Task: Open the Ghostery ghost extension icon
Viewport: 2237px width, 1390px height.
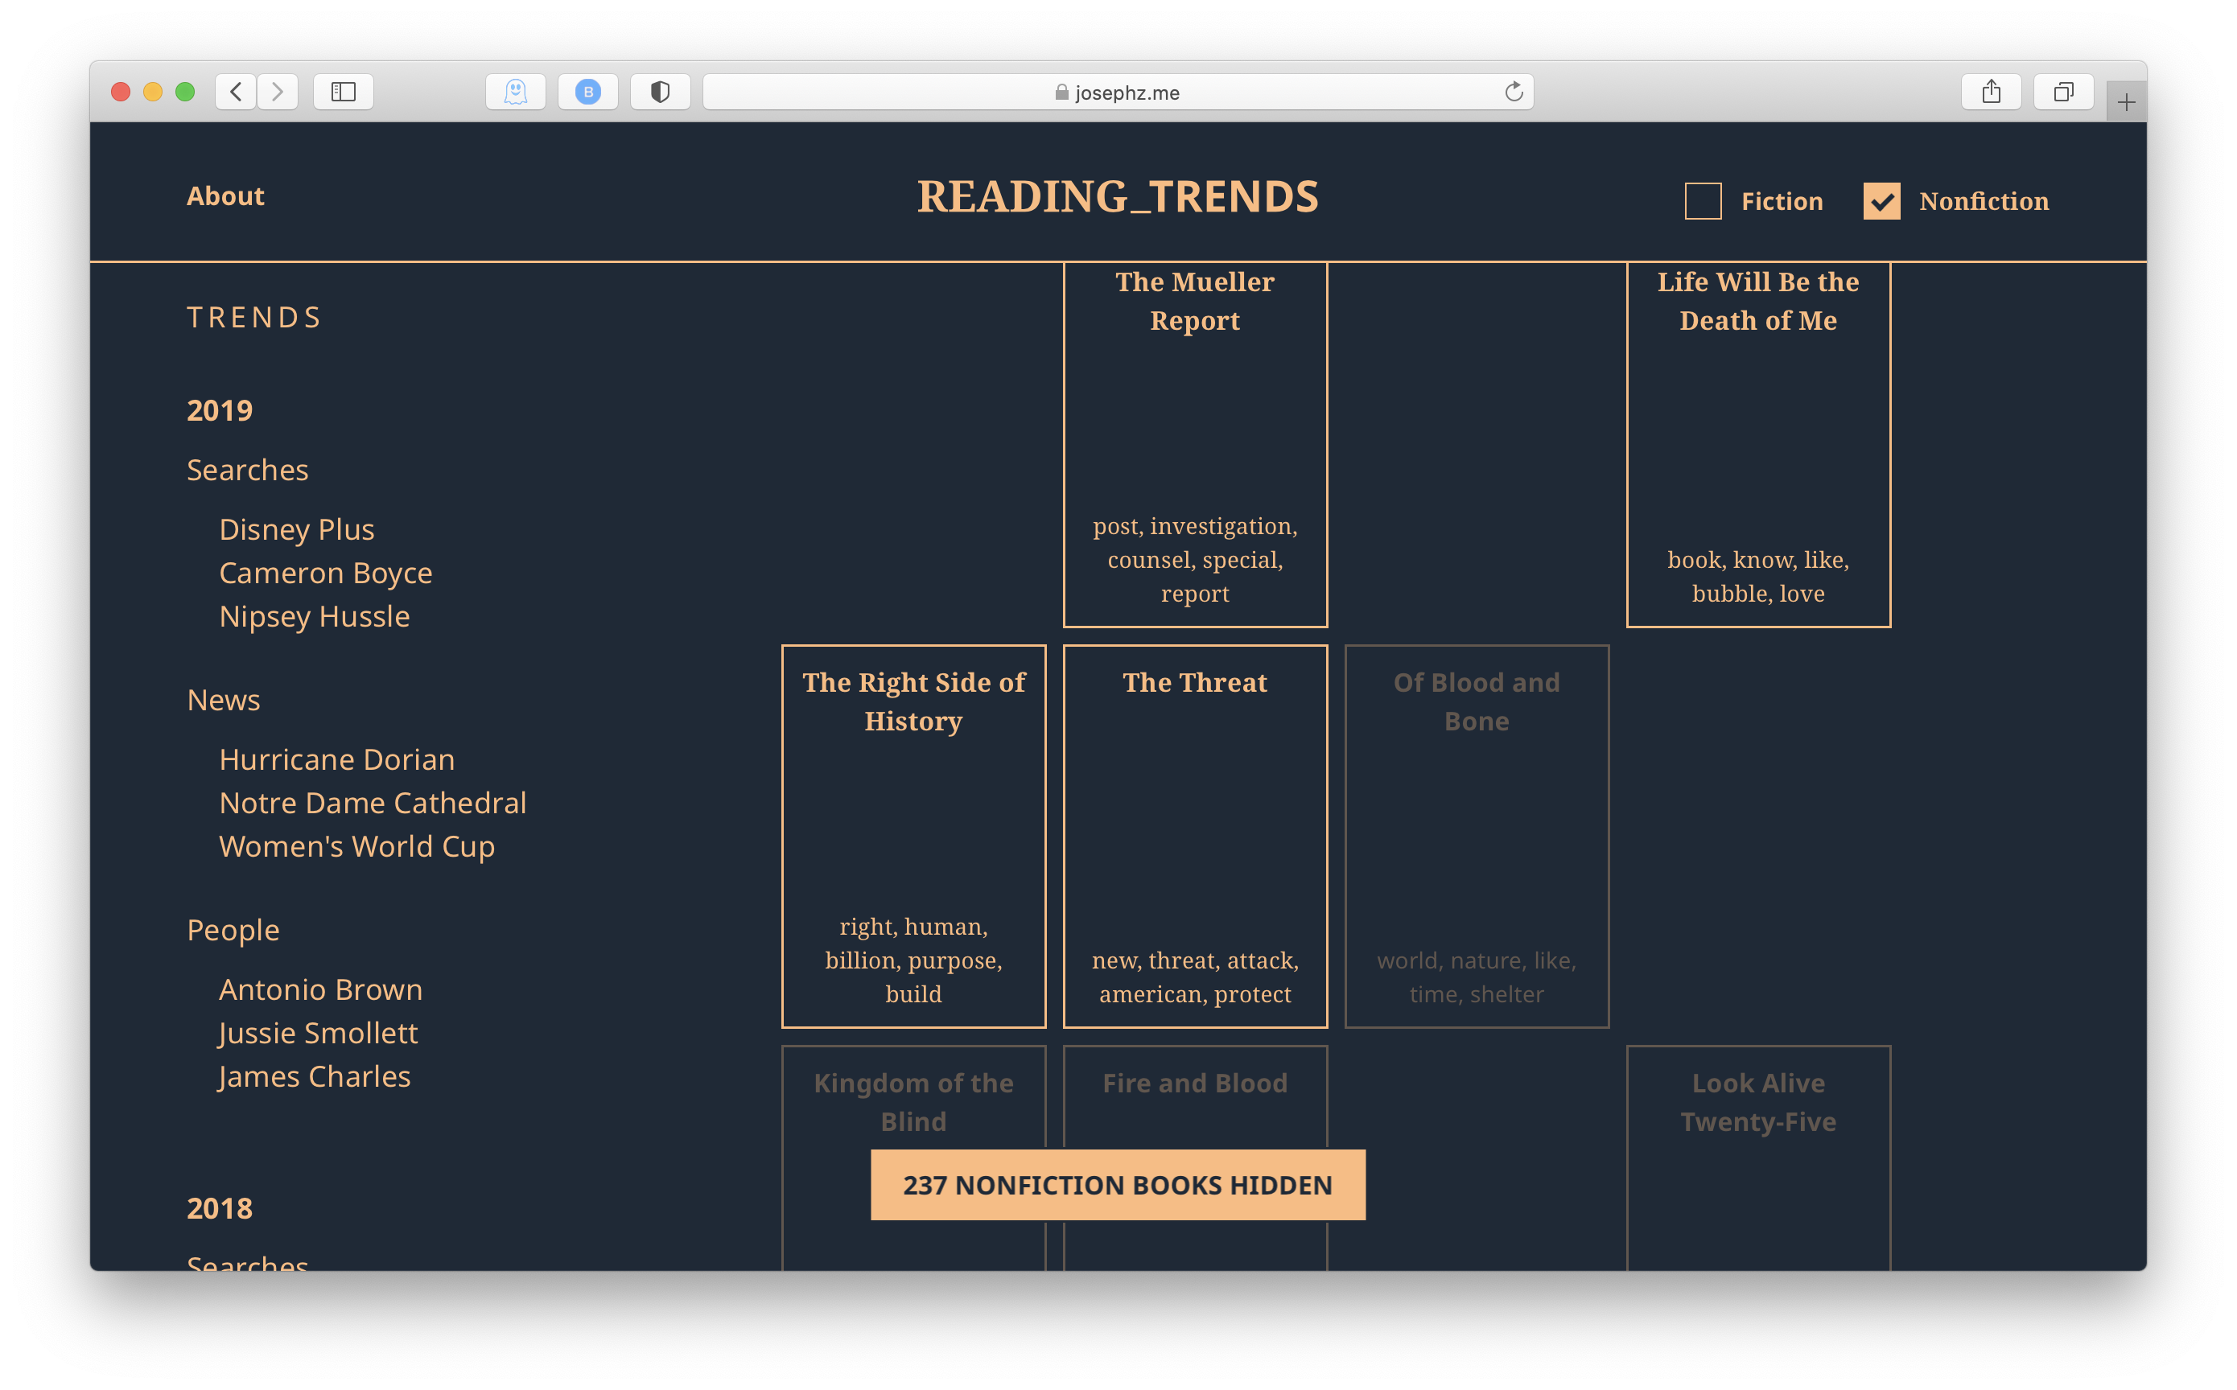Action: [x=516, y=92]
